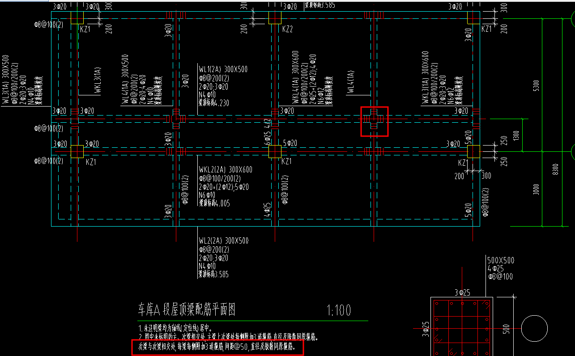575x356 pixels.
Task: Select the vertical WKL3(1A) 300X600 annotation
Action: [x=425, y=77]
